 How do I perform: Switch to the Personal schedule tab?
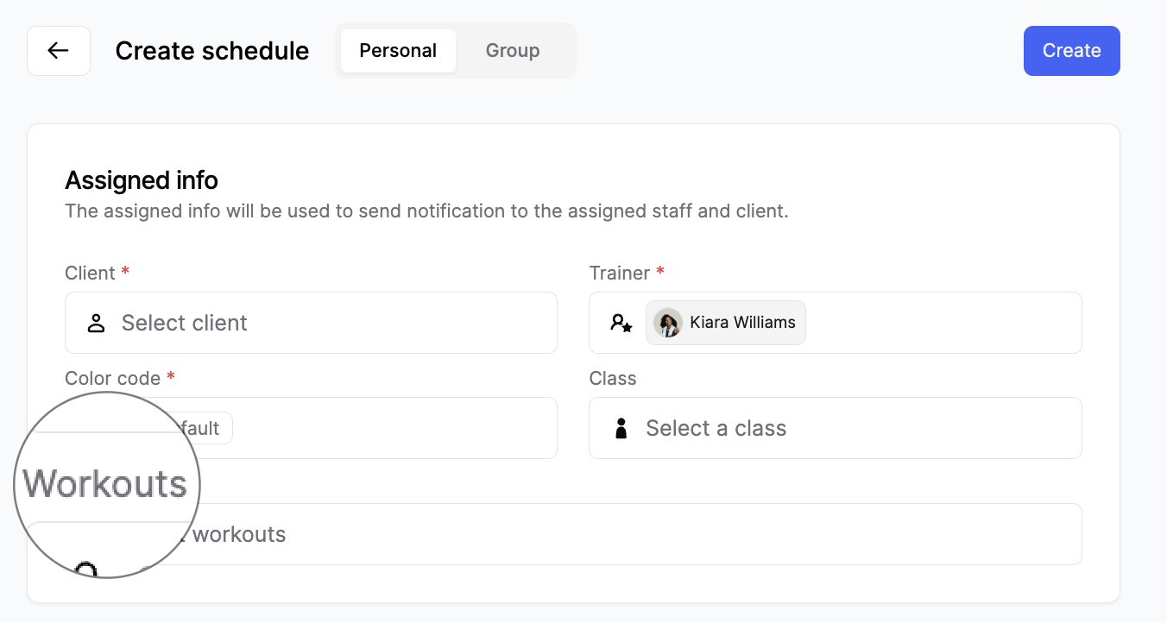398,51
